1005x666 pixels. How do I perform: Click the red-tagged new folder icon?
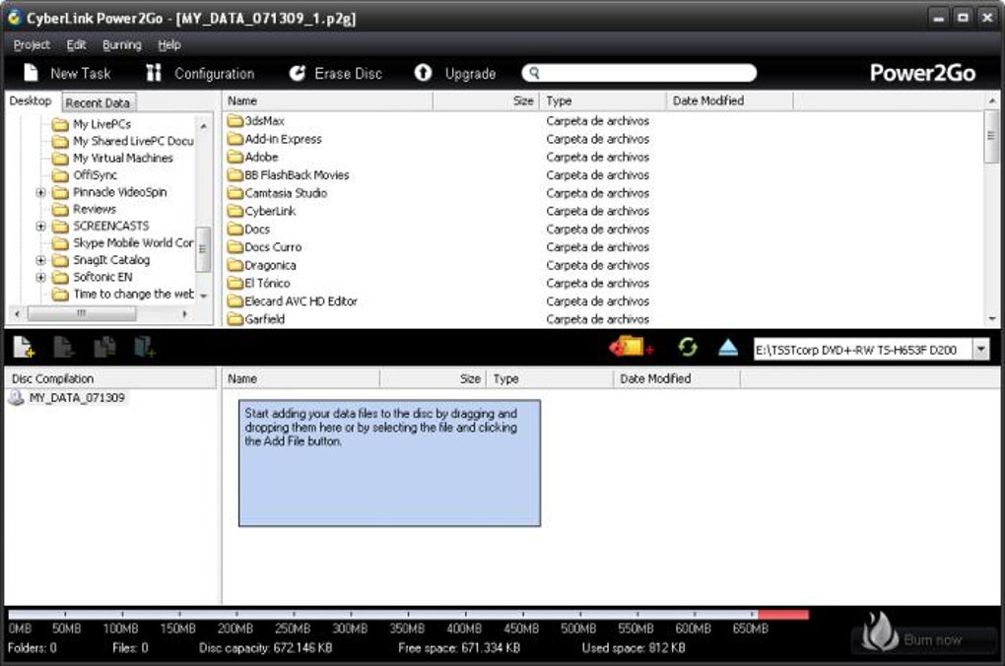pos(632,347)
